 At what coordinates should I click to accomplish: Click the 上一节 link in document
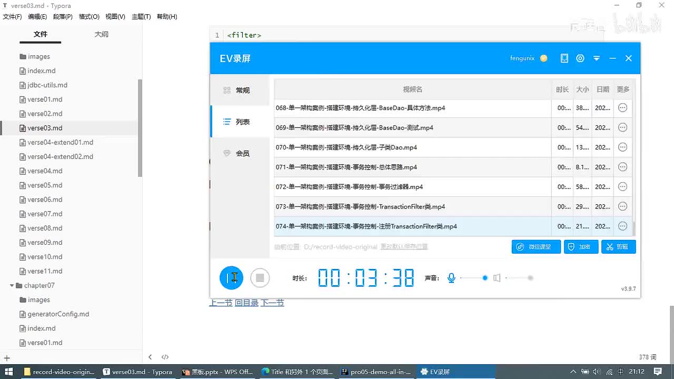(x=221, y=303)
